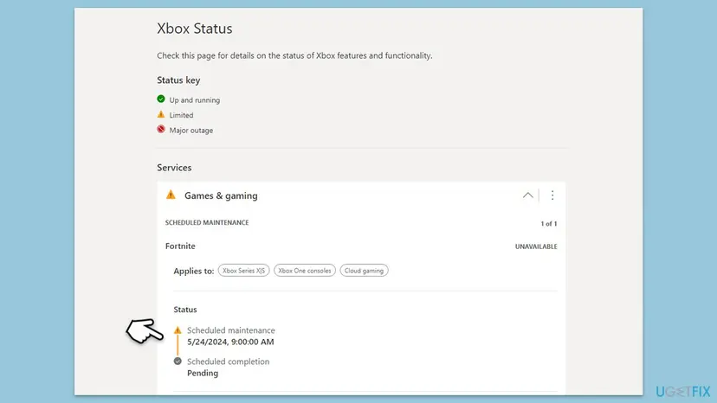Select the Xbox Series X|S tag
The height and width of the screenshot is (403, 717).
point(243,271)
